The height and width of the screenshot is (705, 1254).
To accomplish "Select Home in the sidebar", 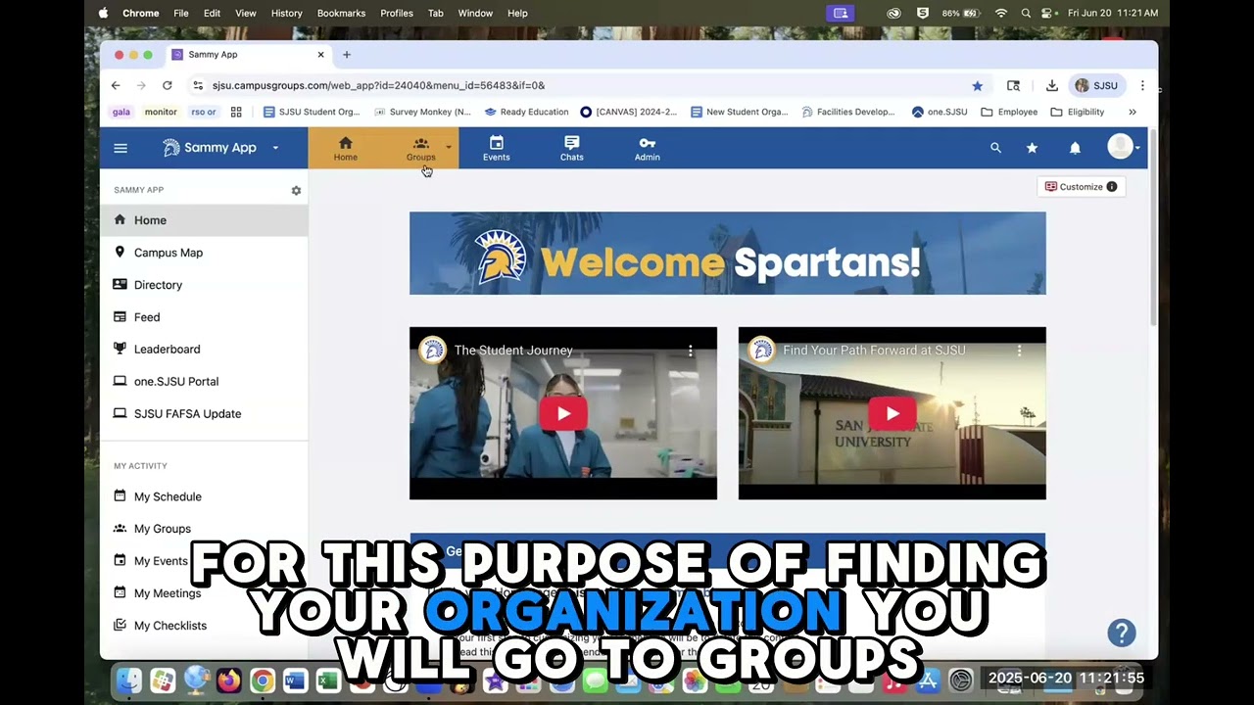I will [204, 220].
